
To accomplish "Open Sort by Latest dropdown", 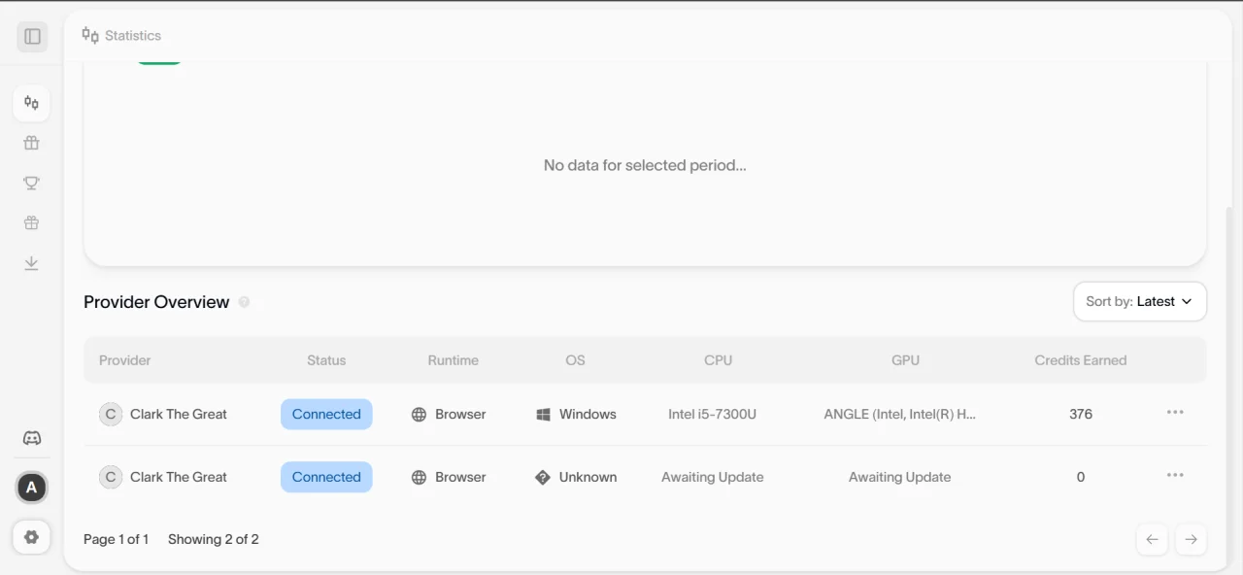I will (1140, 301).
